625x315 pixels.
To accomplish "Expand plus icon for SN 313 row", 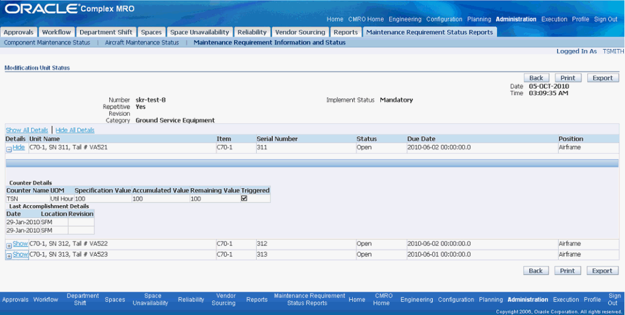I will click(x=9, y=257).
